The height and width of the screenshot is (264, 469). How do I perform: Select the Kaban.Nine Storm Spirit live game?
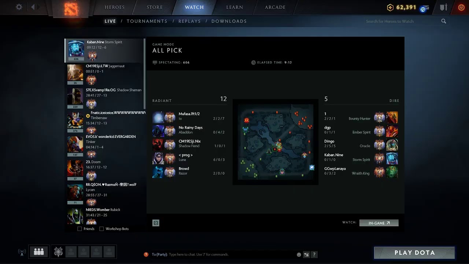tap(104, 51)
